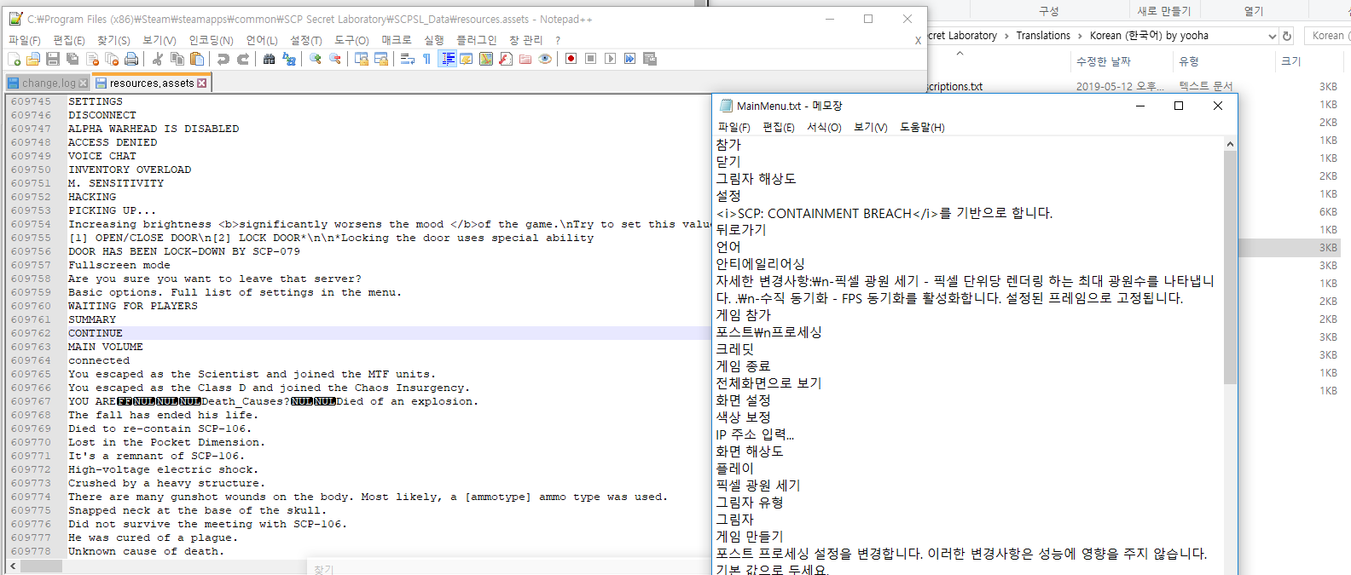Click the Copy toolbar icon
This screenshot has height=575, width=1351.
click(177, 59)
